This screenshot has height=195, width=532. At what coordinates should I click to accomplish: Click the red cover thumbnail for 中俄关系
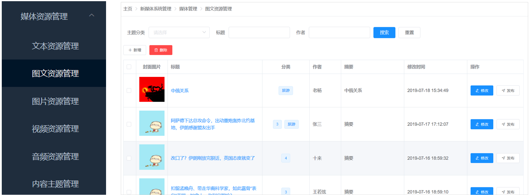click(x=152, y=89)
